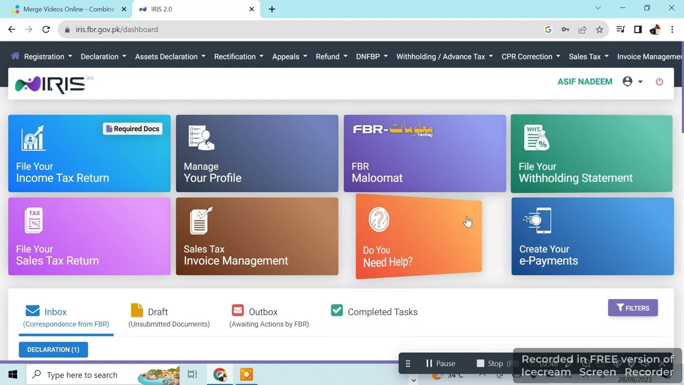This screenshot has height=385, width=684.
Task: Open the tab search chevron
Action: click(598, 8)
